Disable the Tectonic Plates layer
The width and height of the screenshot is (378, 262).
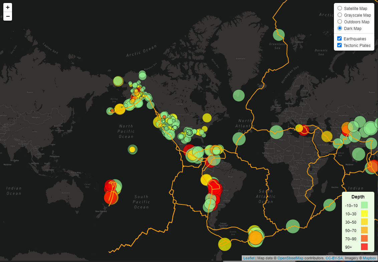(339, 45)
